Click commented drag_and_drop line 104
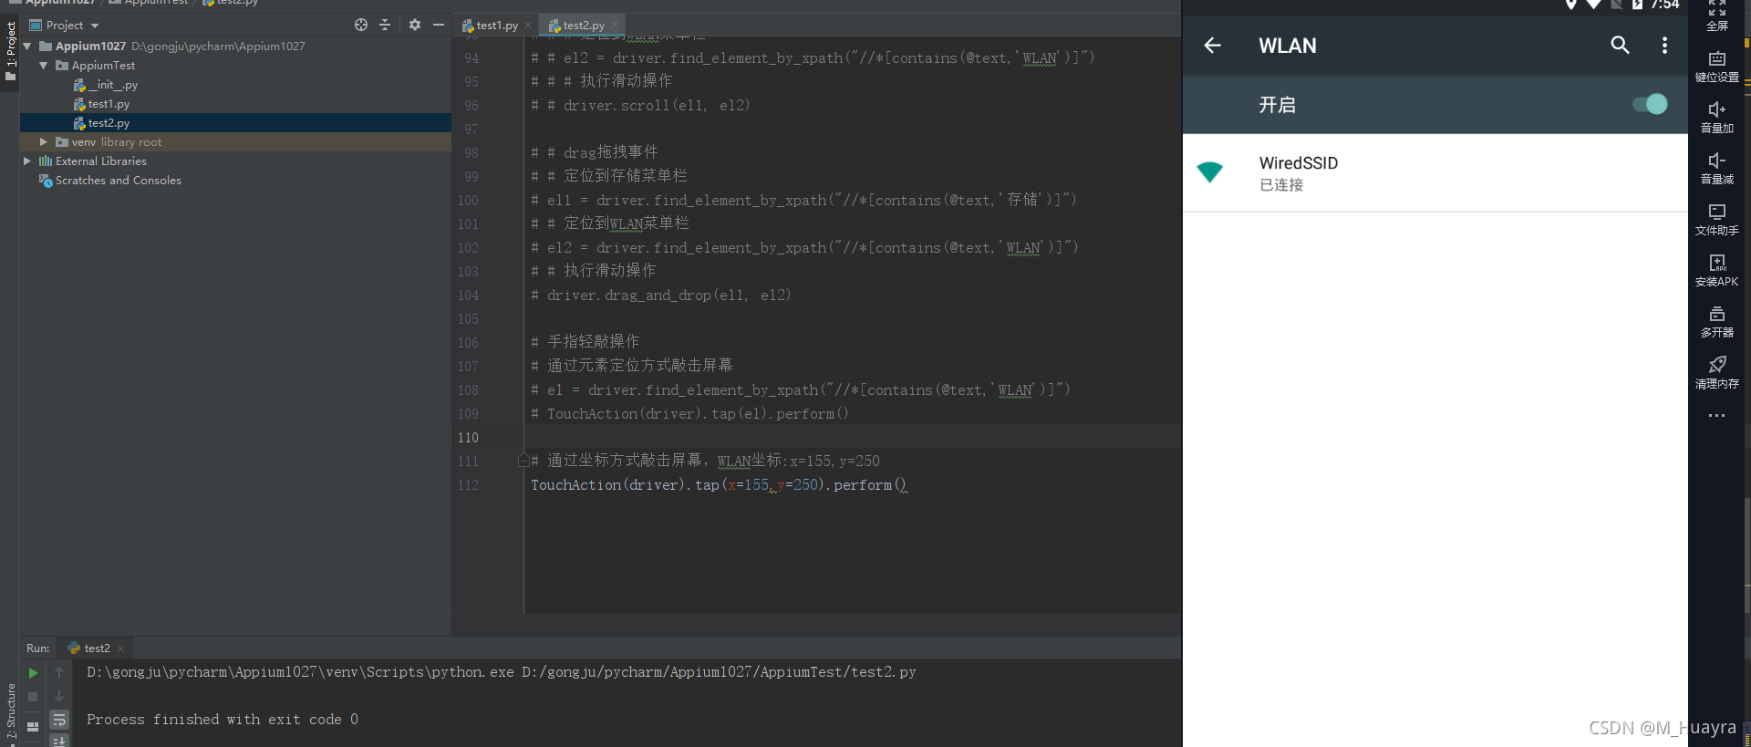The width and height of the screenshot is (1751, 747). (660, 296)
